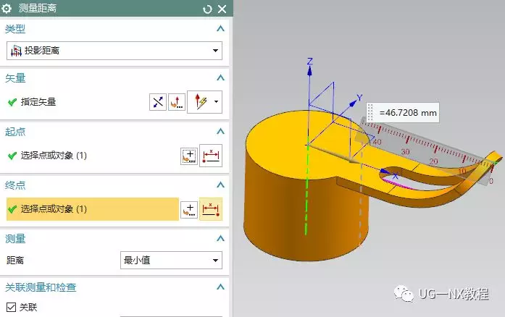Click the reverse vector direction icon
Viewport: 505px width, 317px height.
click(x=157, y=102)
